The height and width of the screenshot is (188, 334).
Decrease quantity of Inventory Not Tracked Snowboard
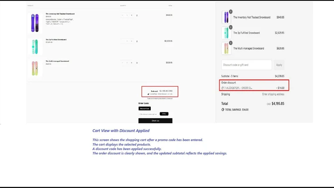[122, 15]
